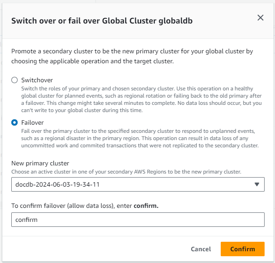Open the New primary cluster dropdown
The image size is (275, 263).
pos(137,184)
